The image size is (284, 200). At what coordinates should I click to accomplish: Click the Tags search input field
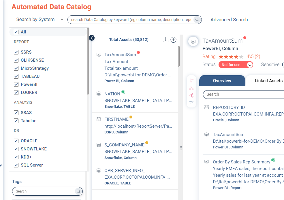tap(43, 191)
